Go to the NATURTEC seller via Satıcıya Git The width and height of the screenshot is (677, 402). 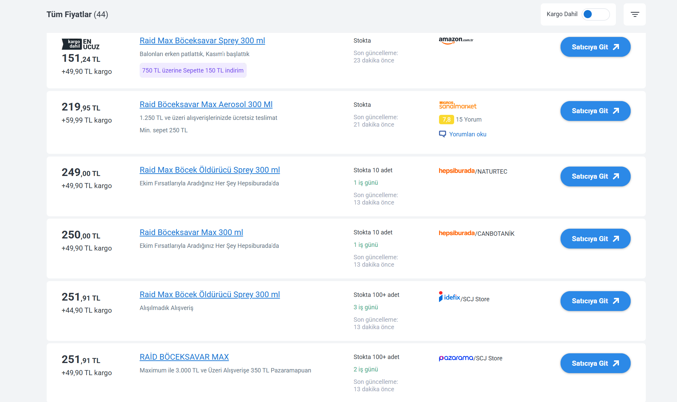[x=595, y=176]
